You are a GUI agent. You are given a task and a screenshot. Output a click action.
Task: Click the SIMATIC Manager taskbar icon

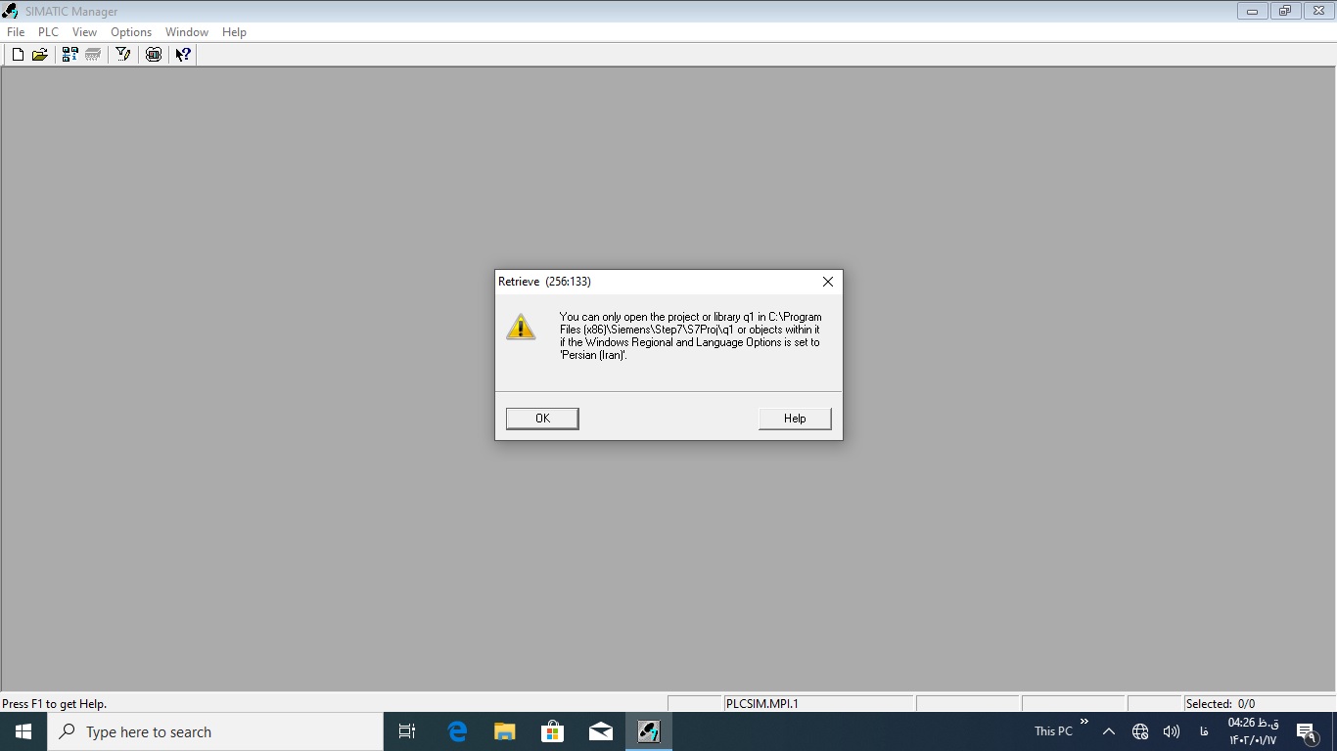tap(649, 731)
